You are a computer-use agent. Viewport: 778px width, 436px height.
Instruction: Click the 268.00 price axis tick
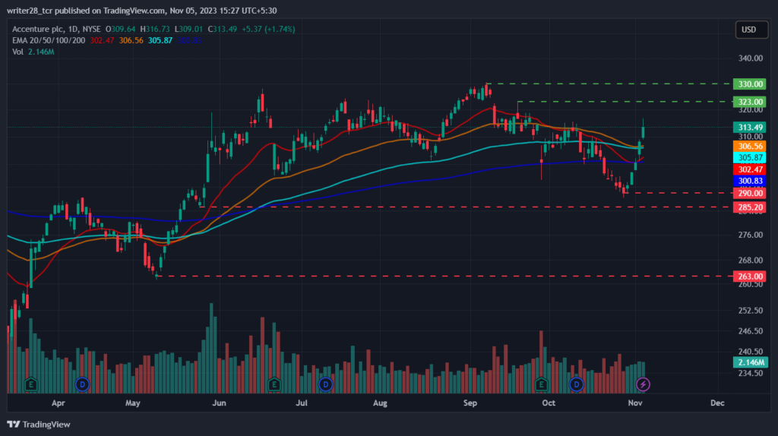click(750, 261)
